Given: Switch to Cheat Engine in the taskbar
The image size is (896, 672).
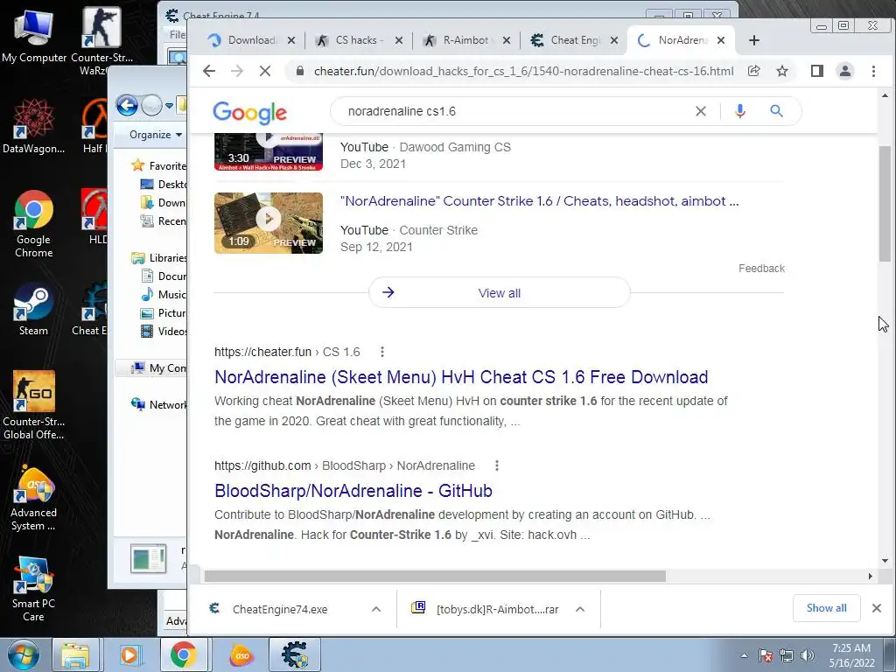Looking at the screenshot, I should [x=294, y=654].
